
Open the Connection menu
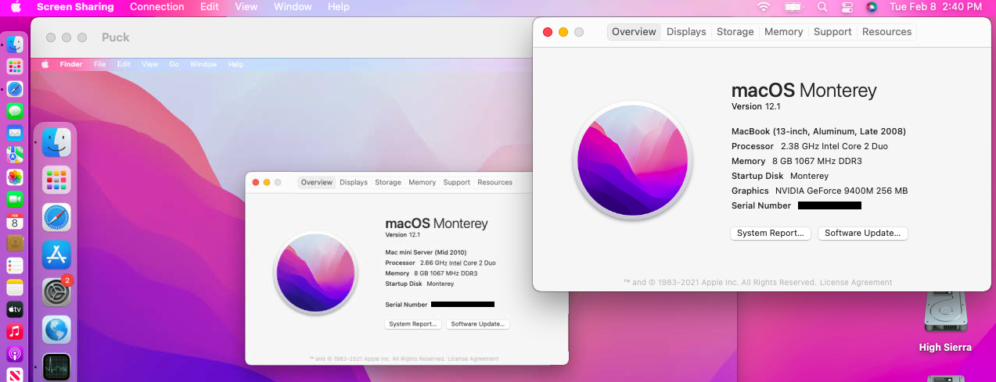coord(157,7)
